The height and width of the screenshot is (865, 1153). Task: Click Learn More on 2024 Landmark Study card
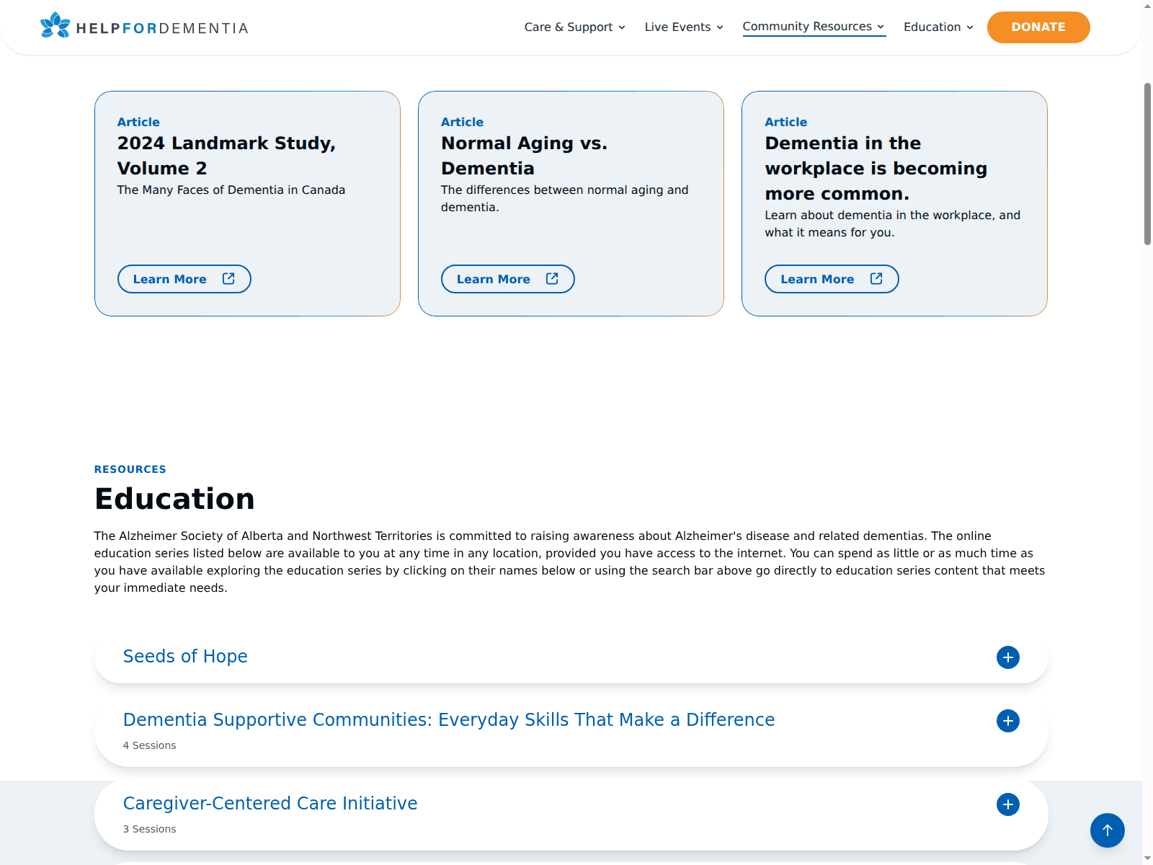[184, 279]
